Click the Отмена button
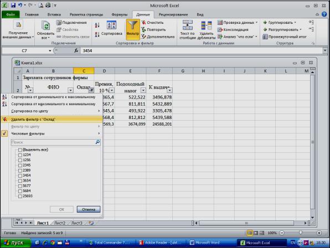This screenshot has height=248, width=330. (89, 209)
